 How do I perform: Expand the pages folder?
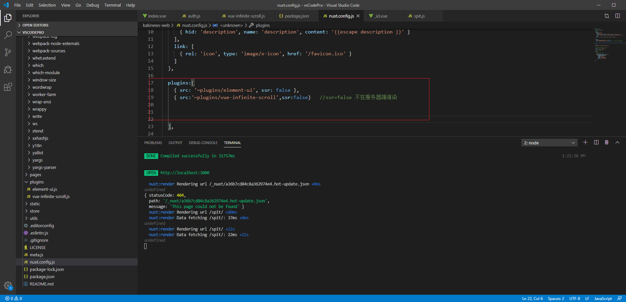35,175
